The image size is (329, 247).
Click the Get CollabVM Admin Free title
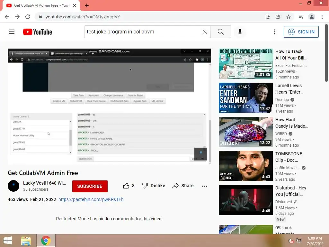tap(43, 173)
